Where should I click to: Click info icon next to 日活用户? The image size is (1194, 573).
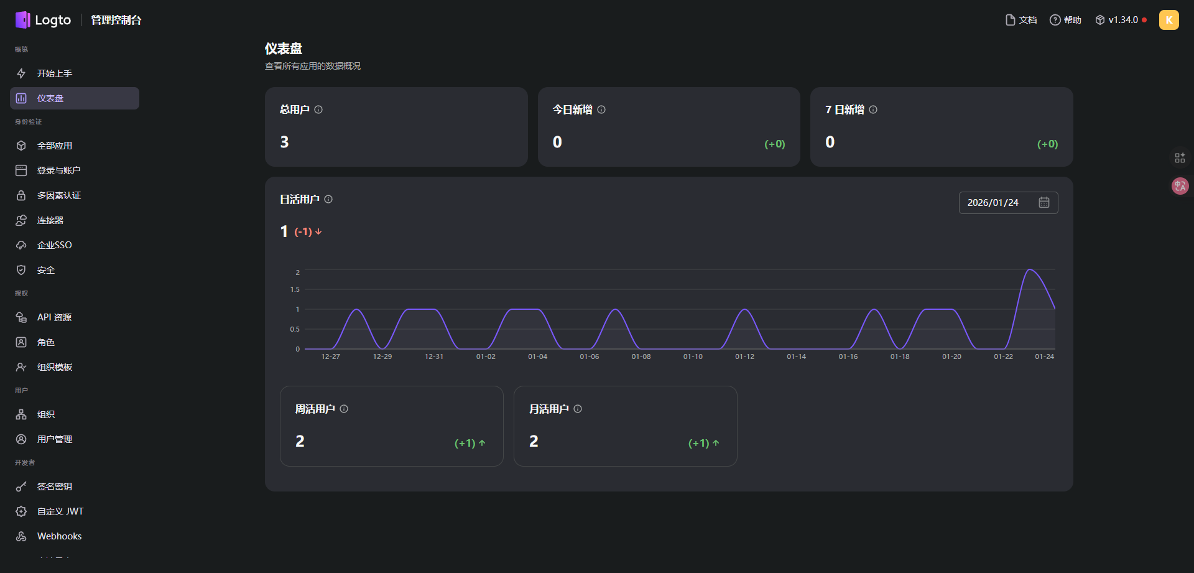coord(328,199)
